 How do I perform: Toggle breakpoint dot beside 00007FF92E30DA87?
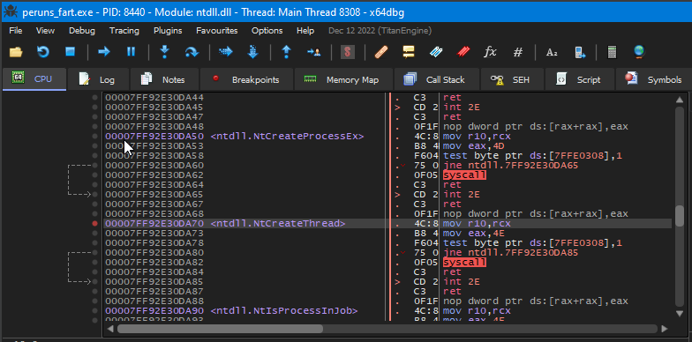point(95,291)
